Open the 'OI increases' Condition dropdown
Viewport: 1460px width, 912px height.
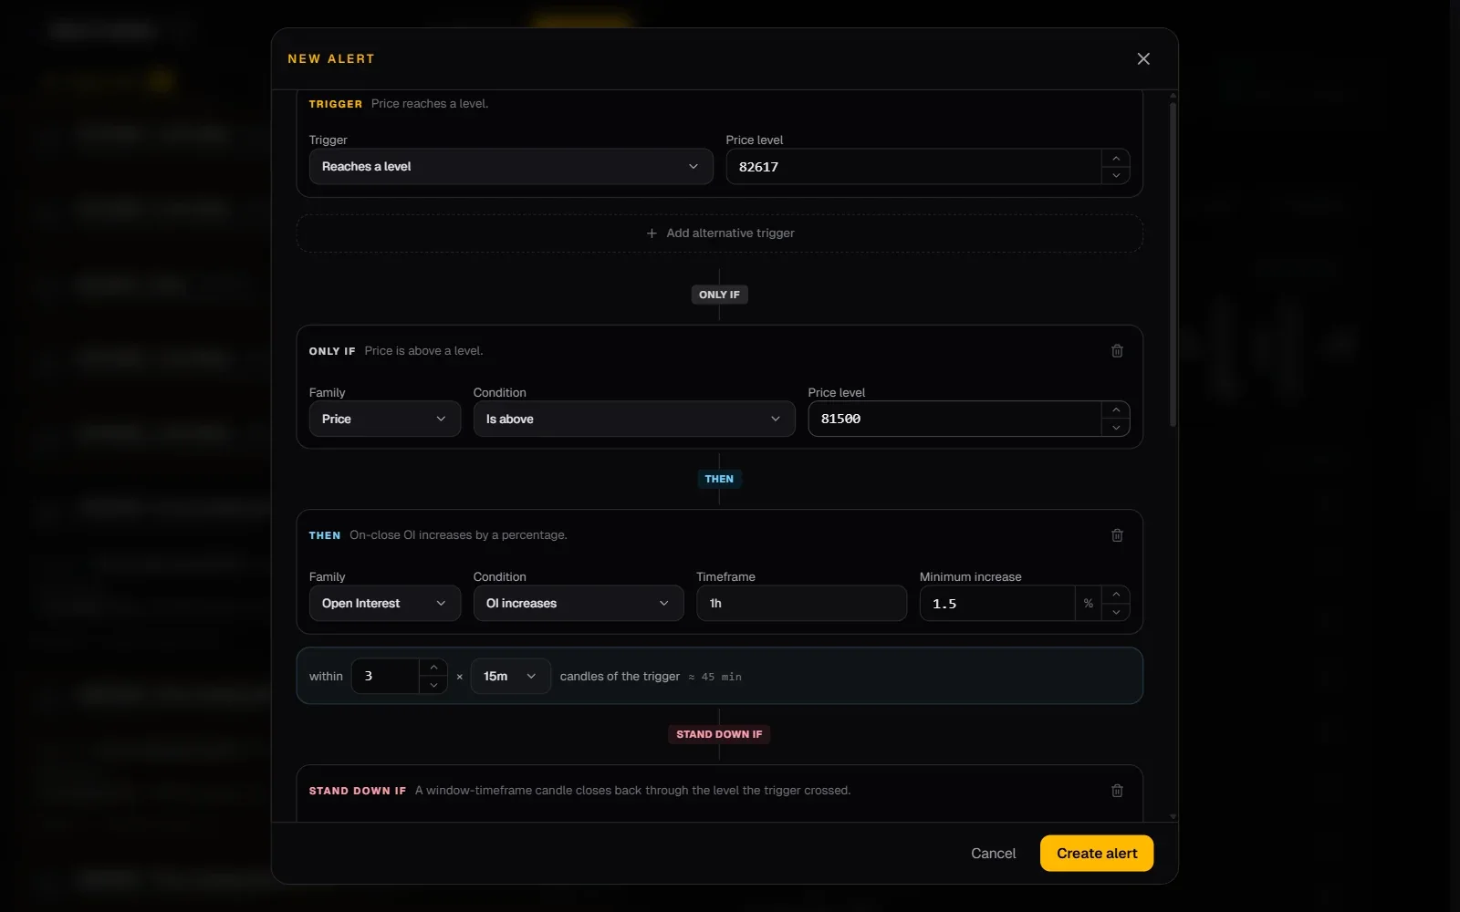[x=579, y=603]
